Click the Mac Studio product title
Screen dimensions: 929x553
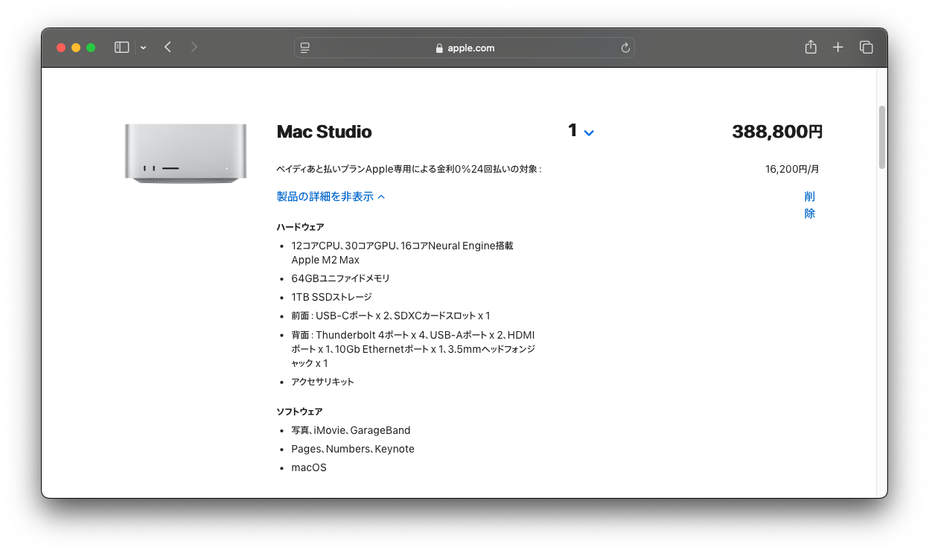[324, 132]
